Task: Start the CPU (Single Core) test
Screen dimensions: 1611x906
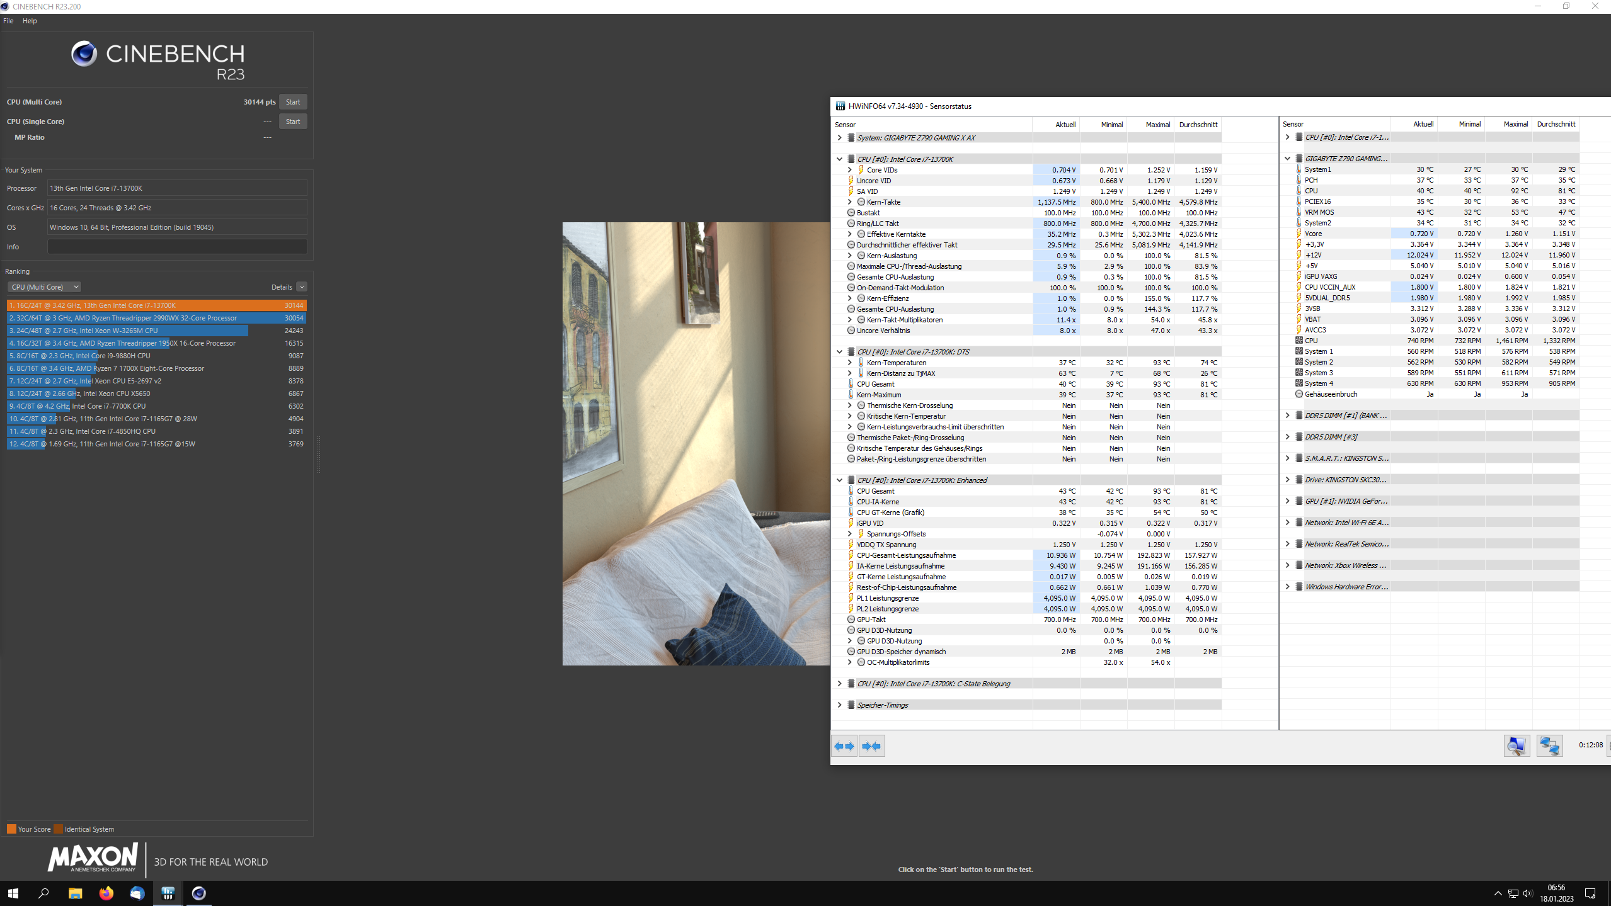Action: click(293, 122)
